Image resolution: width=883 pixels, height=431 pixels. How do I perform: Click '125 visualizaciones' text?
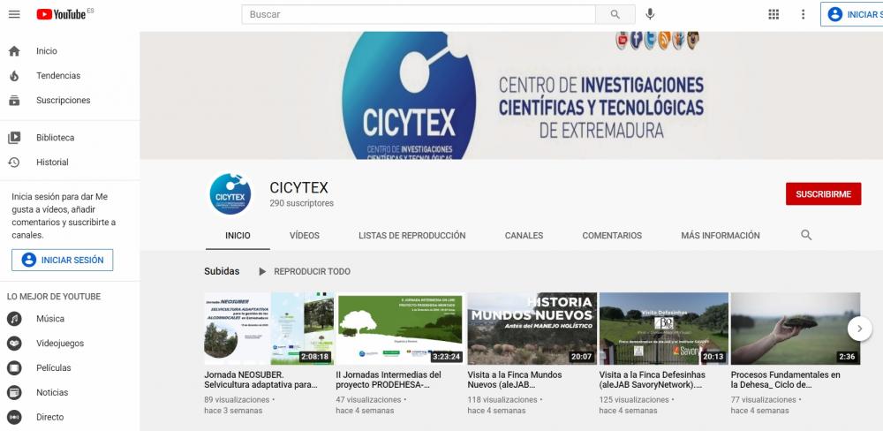pos(634,400)
